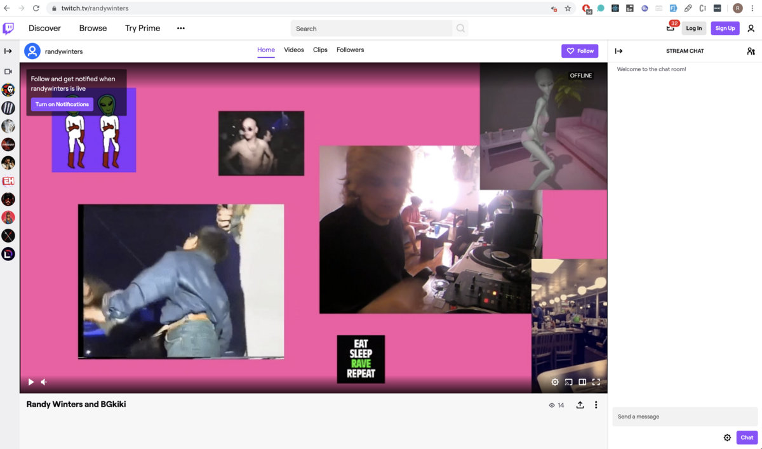Viewport: 762px width, 449px height.
Task: Click the search magnifier icon
Action: [460, 29]
